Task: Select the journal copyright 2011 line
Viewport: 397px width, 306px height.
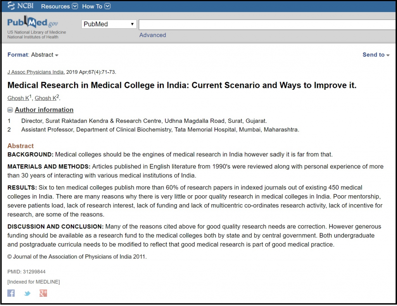Action: (x=77, y=257)
